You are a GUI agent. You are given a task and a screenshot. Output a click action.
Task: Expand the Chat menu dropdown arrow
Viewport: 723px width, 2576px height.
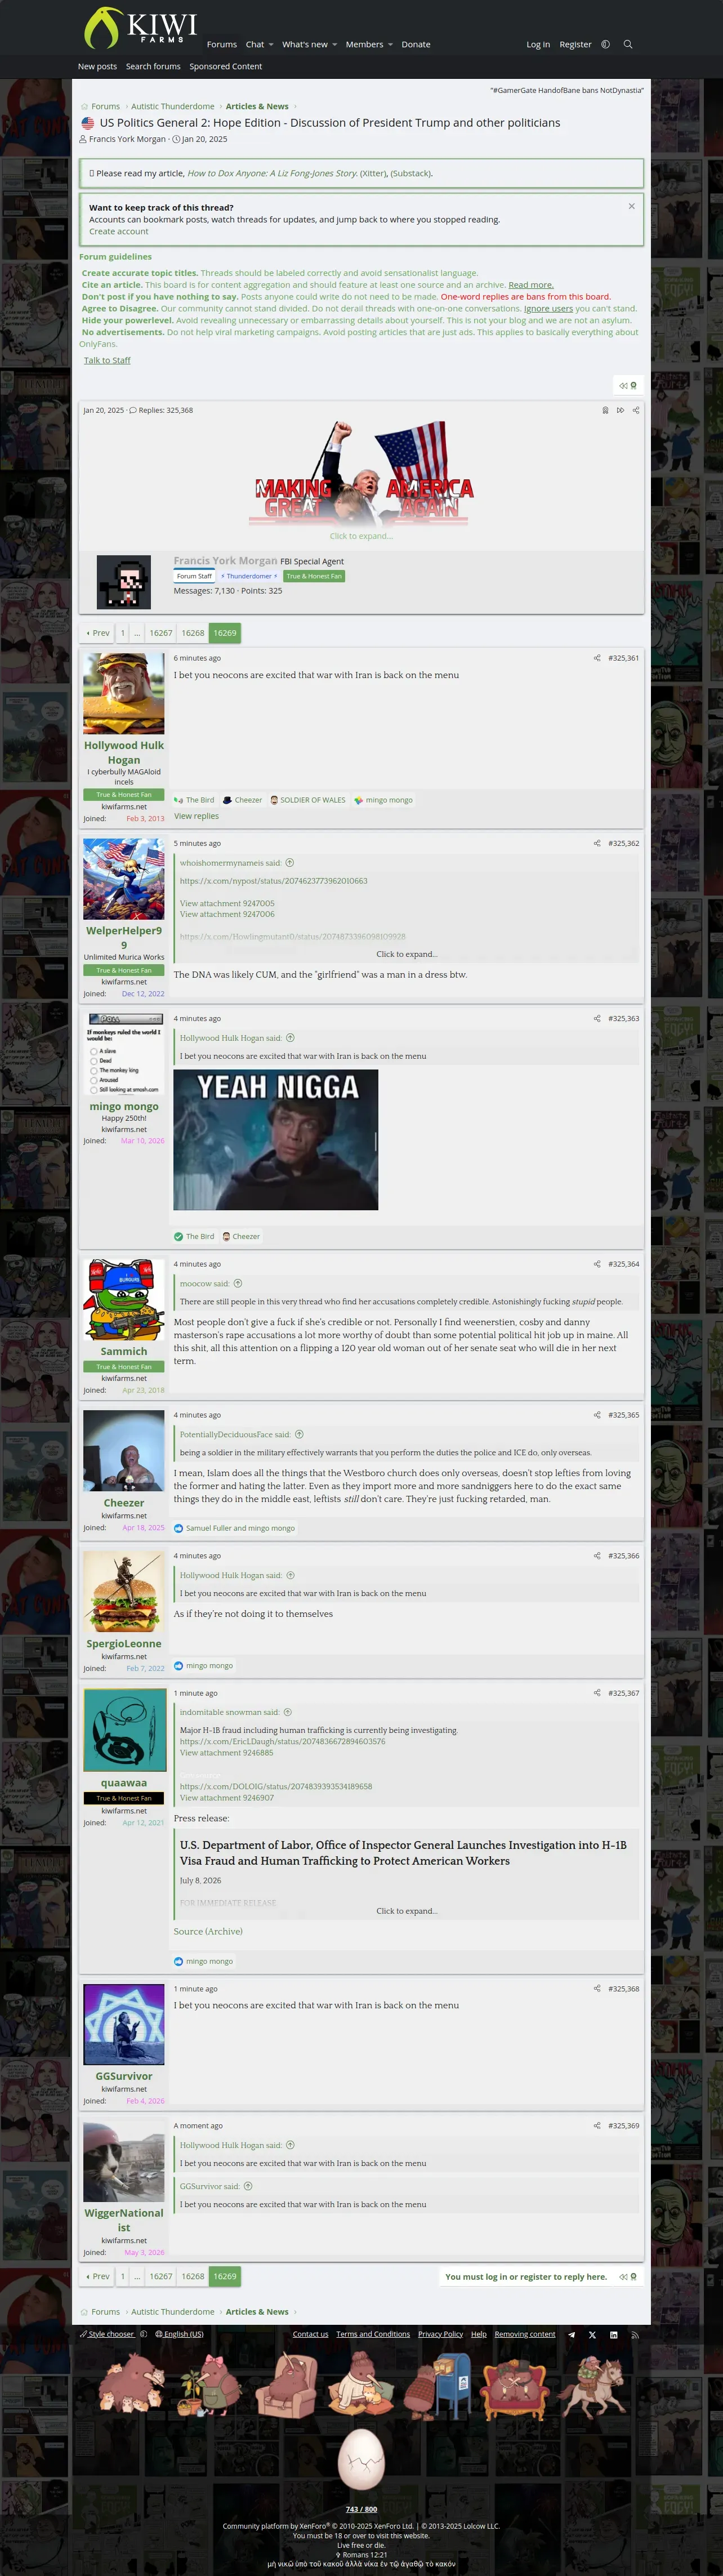(x=271, y=45)
